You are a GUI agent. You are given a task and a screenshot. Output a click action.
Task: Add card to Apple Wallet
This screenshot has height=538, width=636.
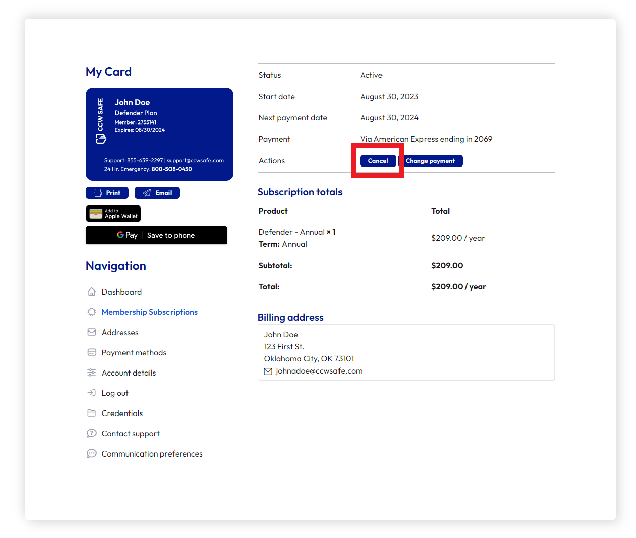(x=113, y=214)
